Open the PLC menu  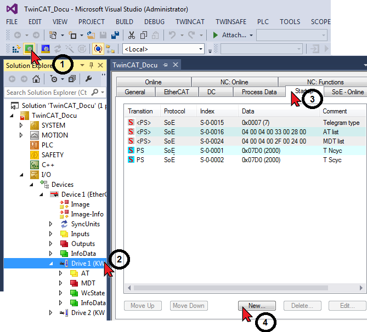263,22
